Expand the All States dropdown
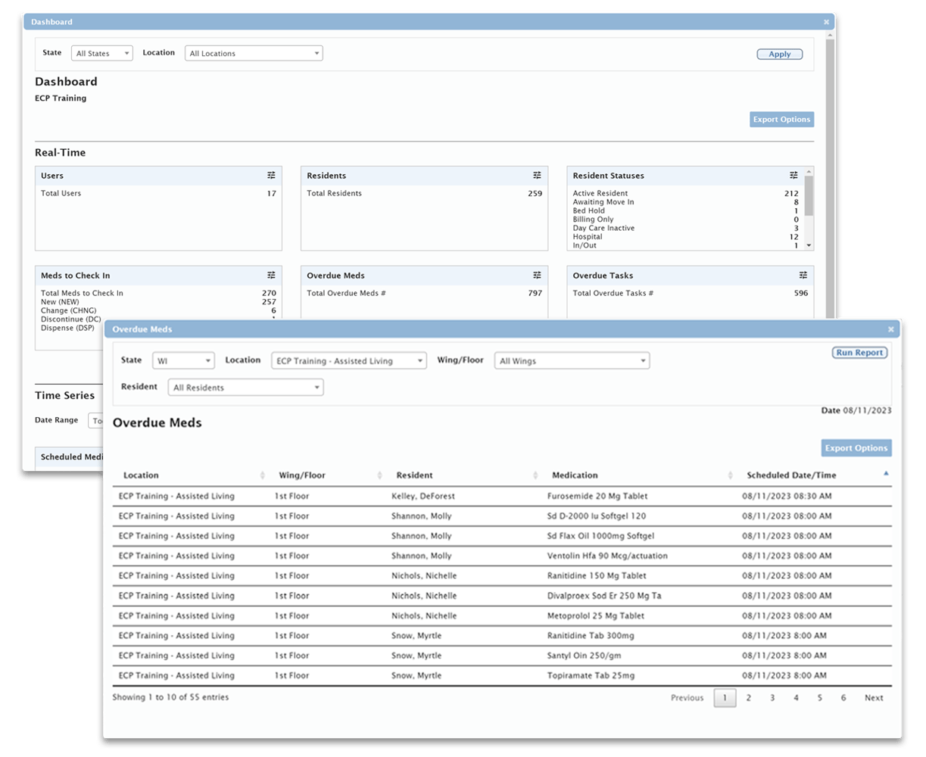Image resolution: width=926 pixels, height=757 pixels. (101, 54)
